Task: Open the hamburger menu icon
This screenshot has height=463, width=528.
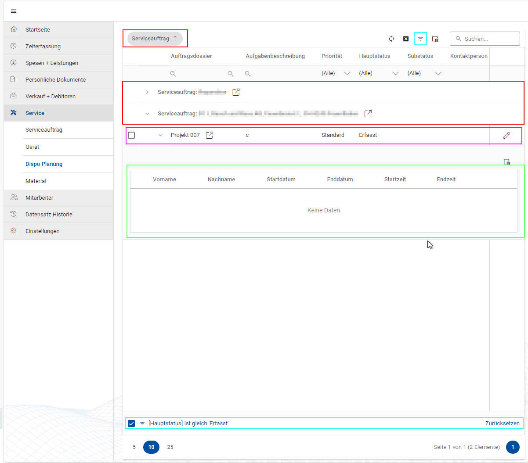Action: pos(14,11)
